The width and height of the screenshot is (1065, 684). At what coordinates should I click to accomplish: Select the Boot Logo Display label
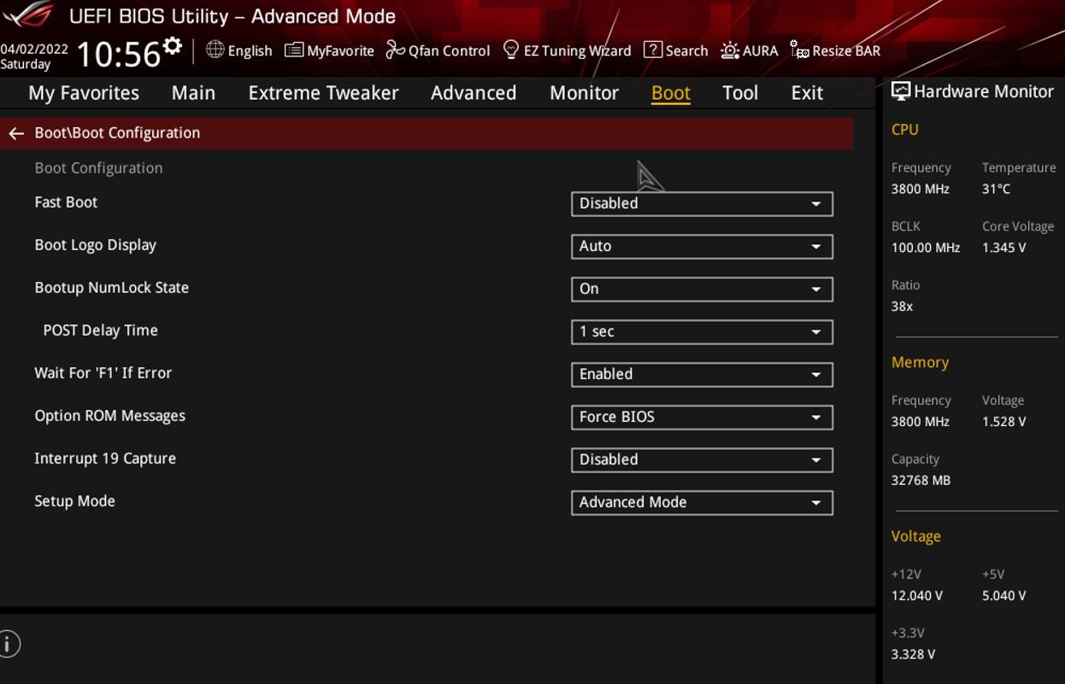click(x=96, y=245)
